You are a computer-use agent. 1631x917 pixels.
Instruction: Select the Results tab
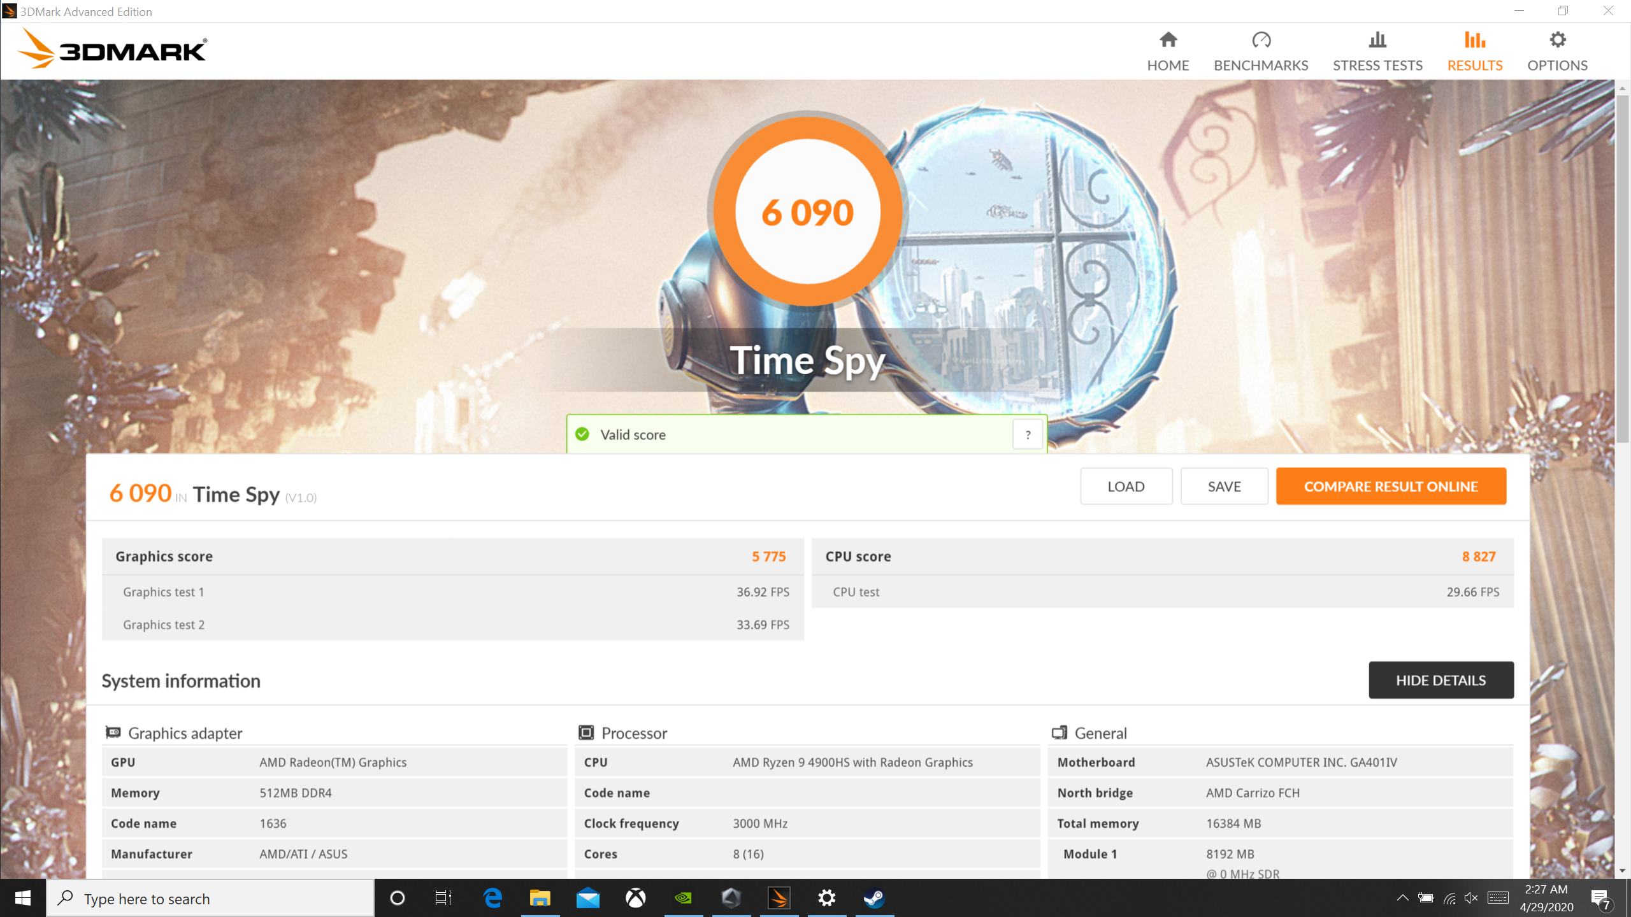pyautogui.click(x=1475, y=52)
